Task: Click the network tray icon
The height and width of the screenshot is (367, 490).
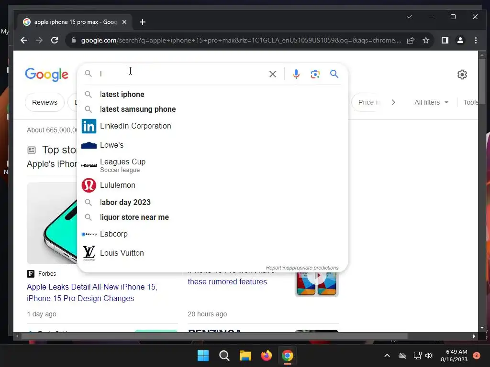Action: pos(417,356)
